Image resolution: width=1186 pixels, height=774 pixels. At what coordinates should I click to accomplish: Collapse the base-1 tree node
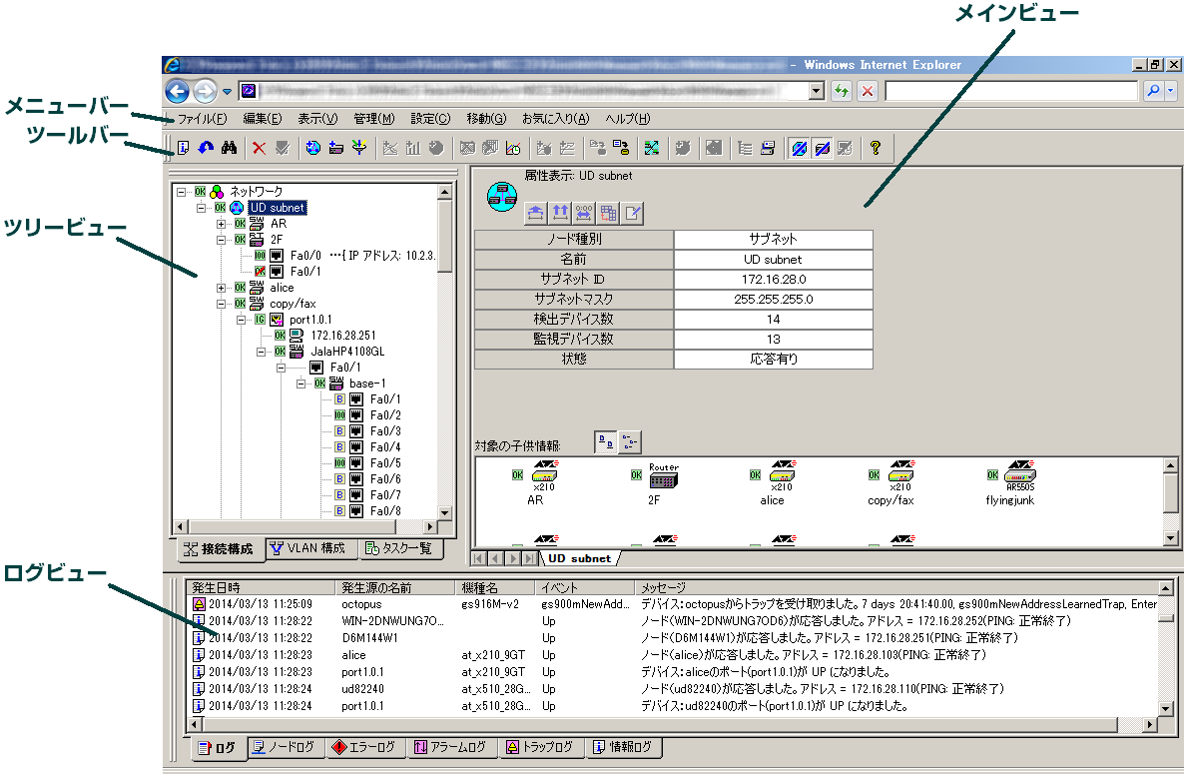[x=300, y=383]
